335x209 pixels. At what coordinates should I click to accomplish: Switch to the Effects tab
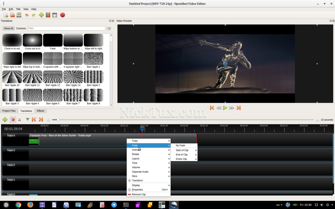(41, 111)
